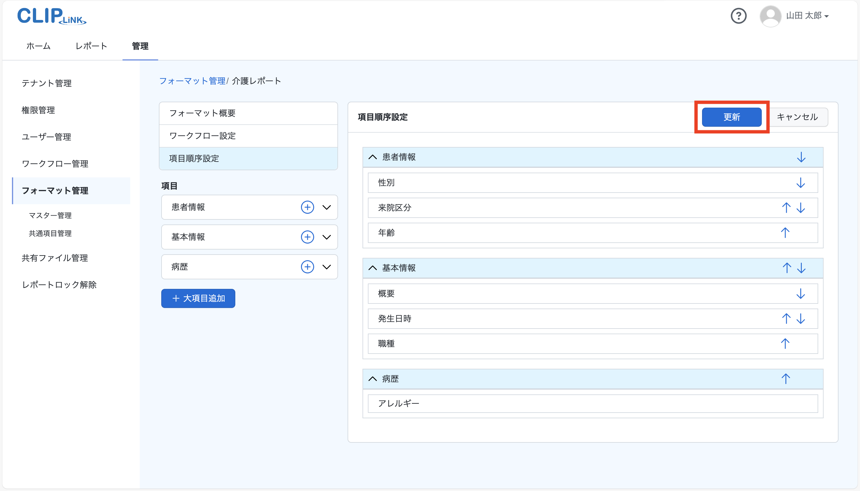Click the キャンセル button
The image size is (860, 491).
[797, 117]
